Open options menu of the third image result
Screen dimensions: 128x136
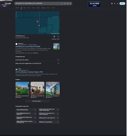[x=59, y=97]
